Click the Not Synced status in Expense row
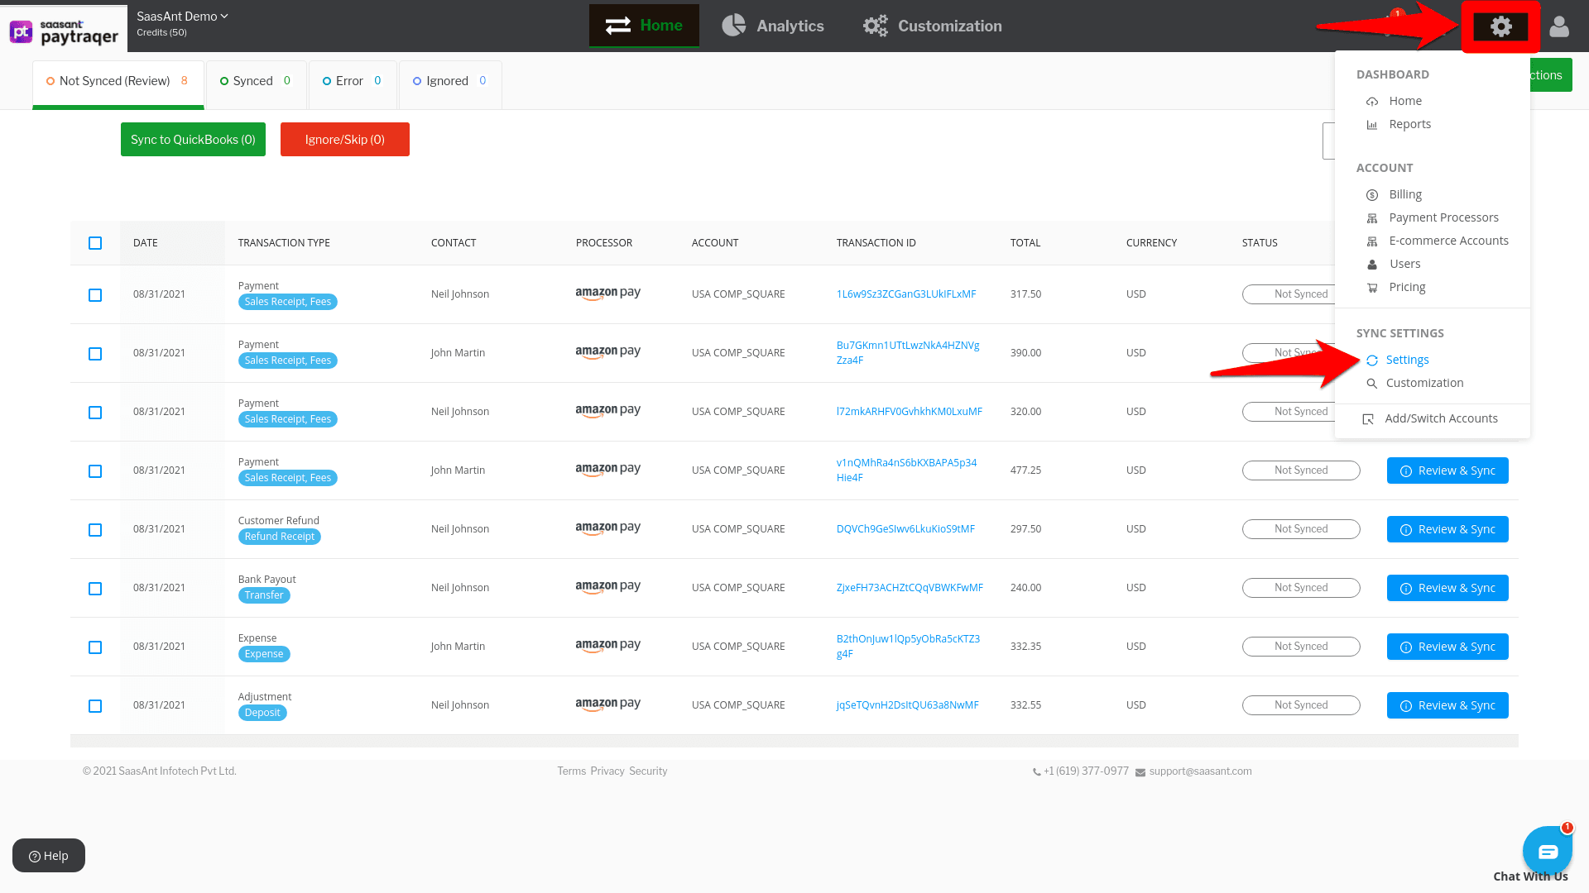Viewport: 1589px width, 893px height. (x=1301, y=647)
